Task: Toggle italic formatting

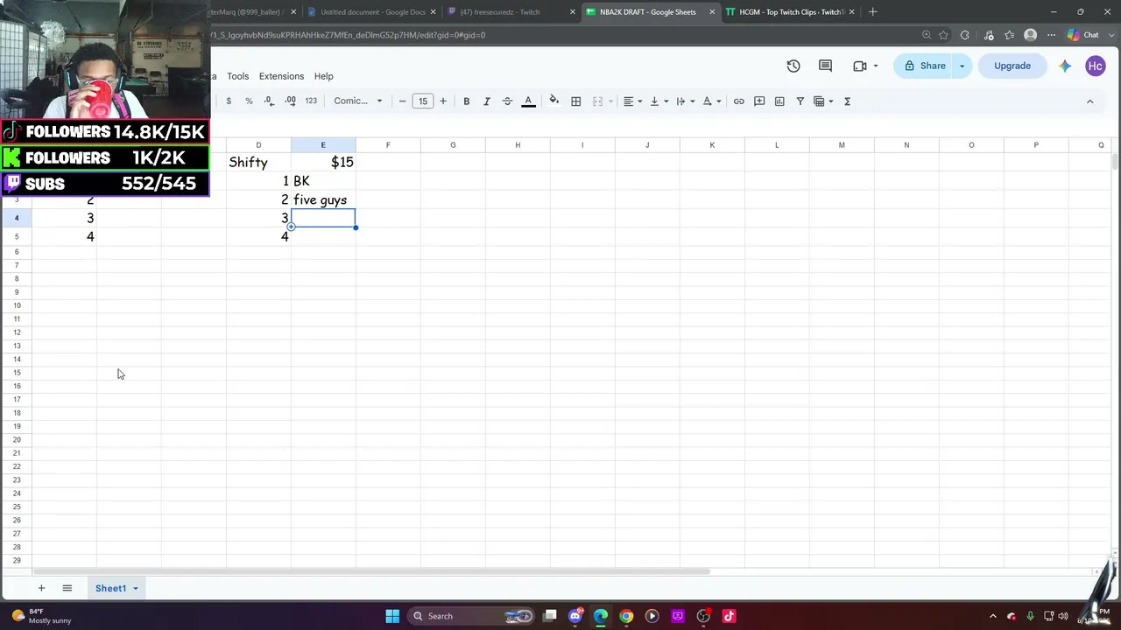Action: 487,101
